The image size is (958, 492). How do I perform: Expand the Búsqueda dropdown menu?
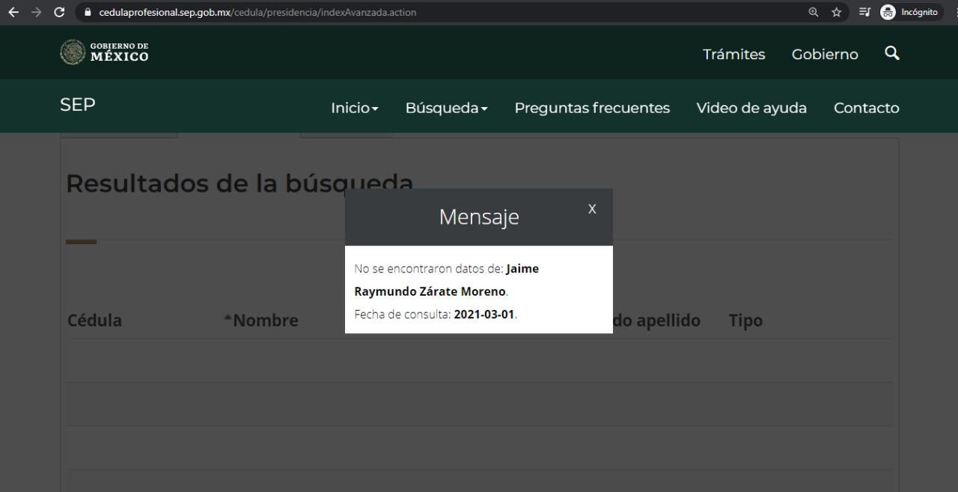coord(447,108)
